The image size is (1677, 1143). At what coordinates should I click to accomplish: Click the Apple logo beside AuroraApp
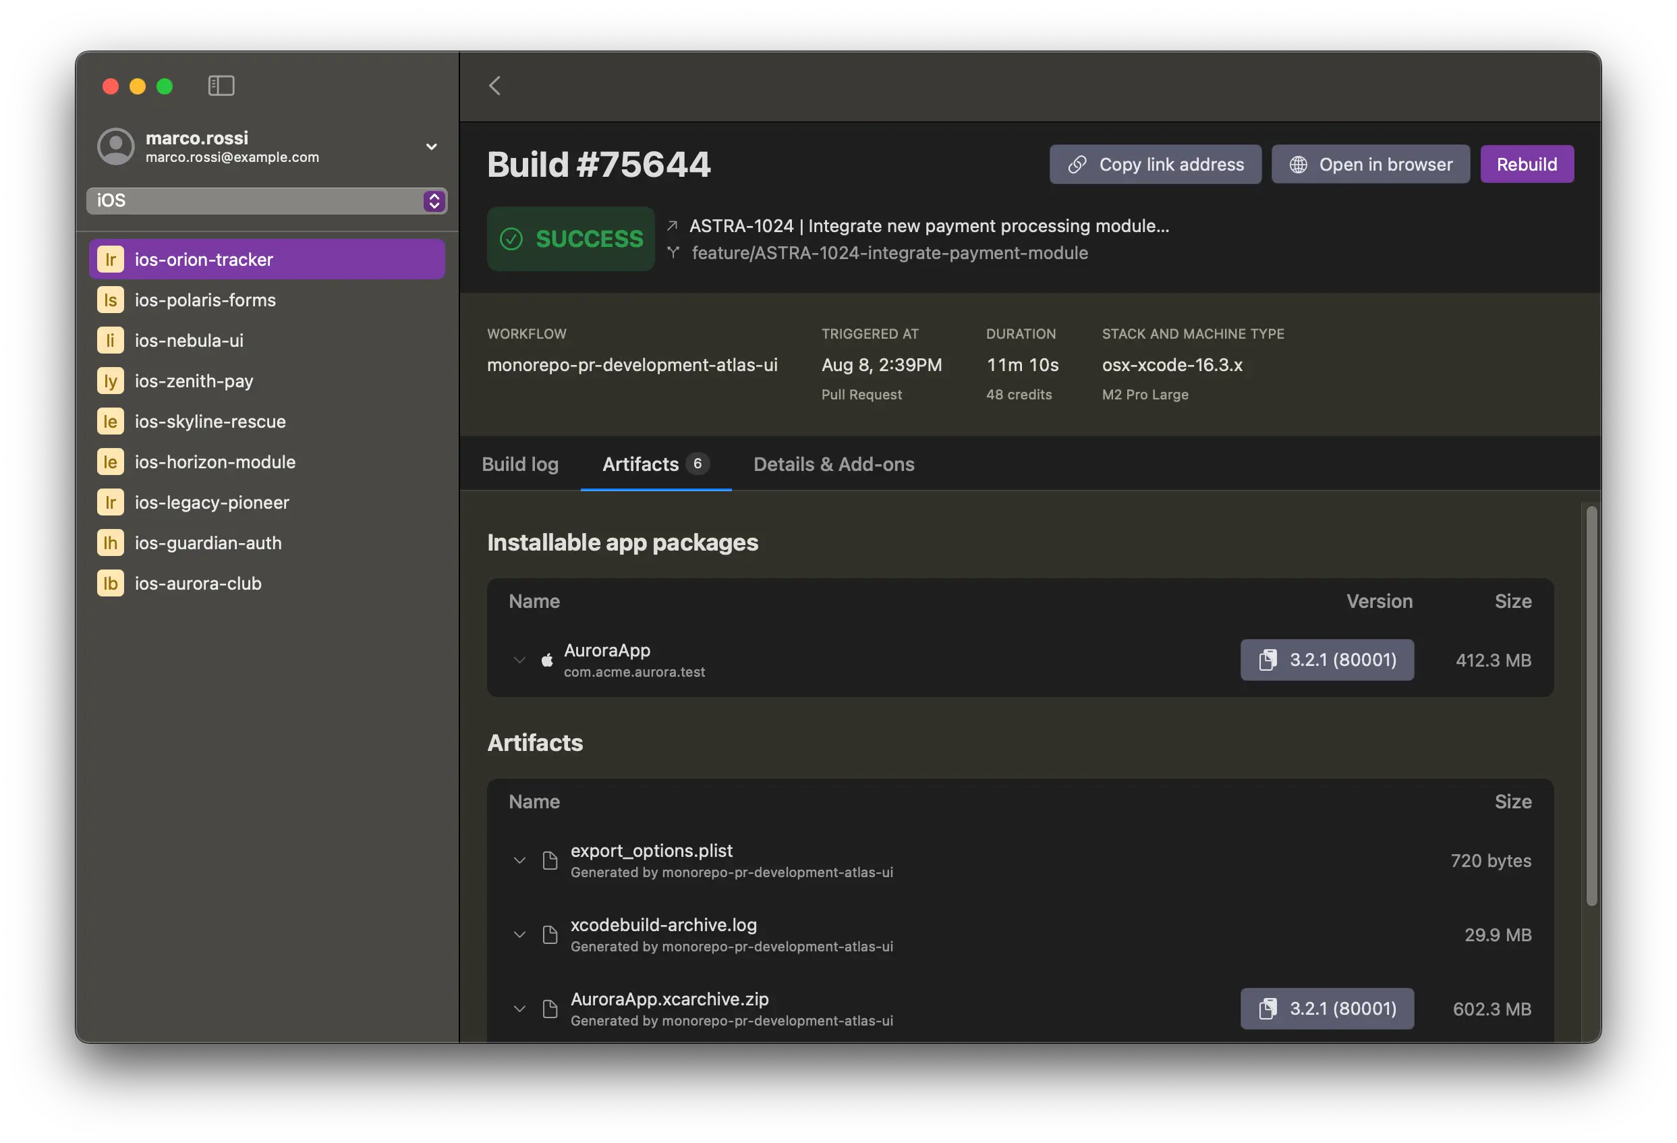coord(547,659)
